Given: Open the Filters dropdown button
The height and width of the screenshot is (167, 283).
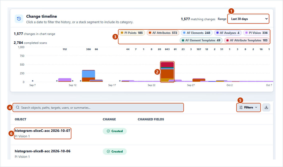Looking at the screenshot, I should 248,107.
